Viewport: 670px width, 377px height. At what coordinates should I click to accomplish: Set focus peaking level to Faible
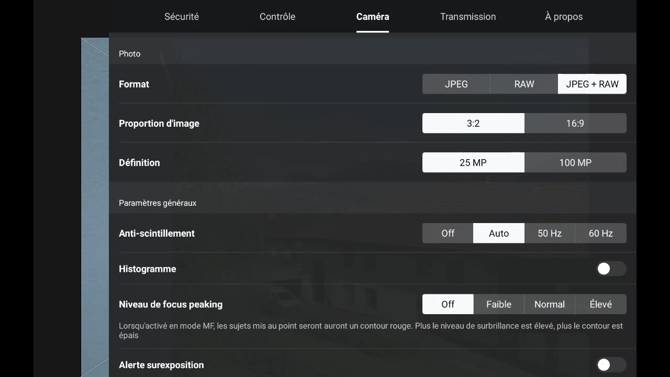tap(499, 304)
